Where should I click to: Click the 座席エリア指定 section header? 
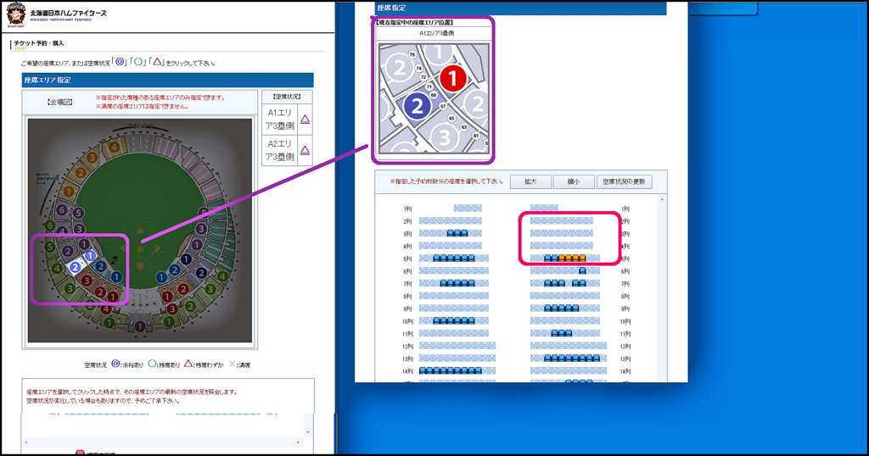point(167,80)
